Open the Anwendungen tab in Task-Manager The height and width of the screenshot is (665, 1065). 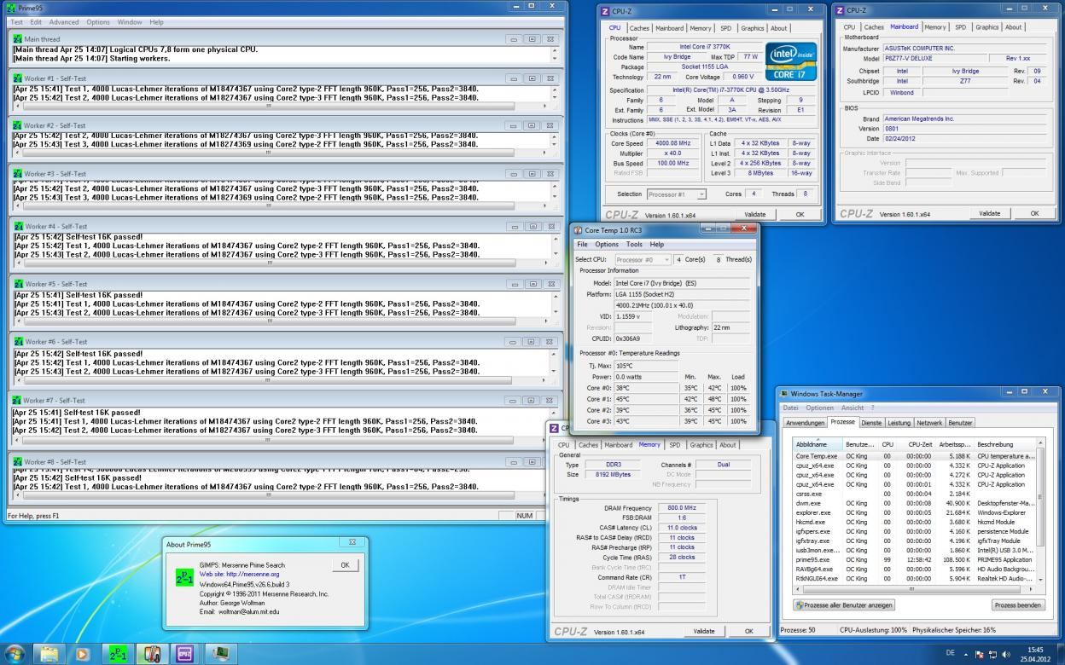(x=806, y=423)
